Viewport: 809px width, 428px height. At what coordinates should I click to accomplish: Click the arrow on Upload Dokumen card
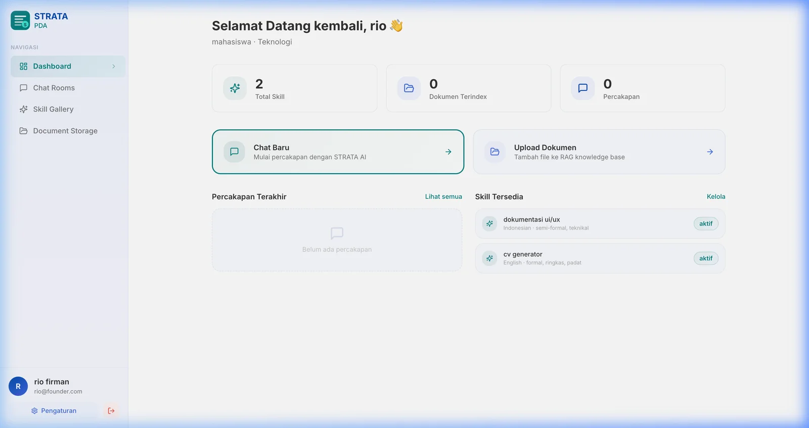pos(710,152)
